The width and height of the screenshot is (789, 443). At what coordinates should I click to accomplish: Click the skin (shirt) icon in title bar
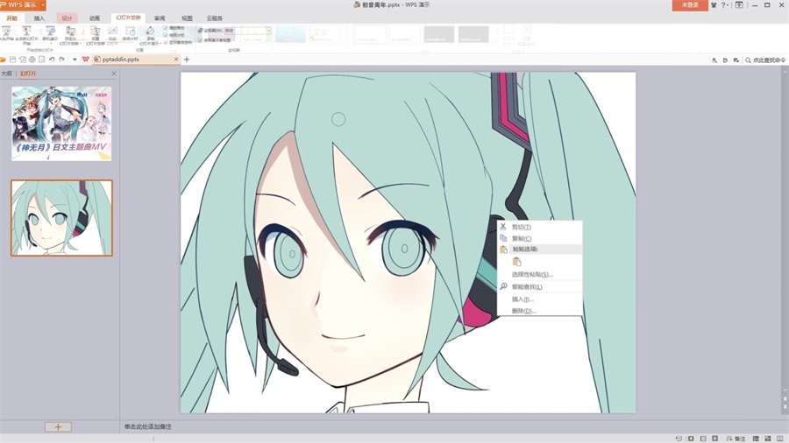[714, 5]
